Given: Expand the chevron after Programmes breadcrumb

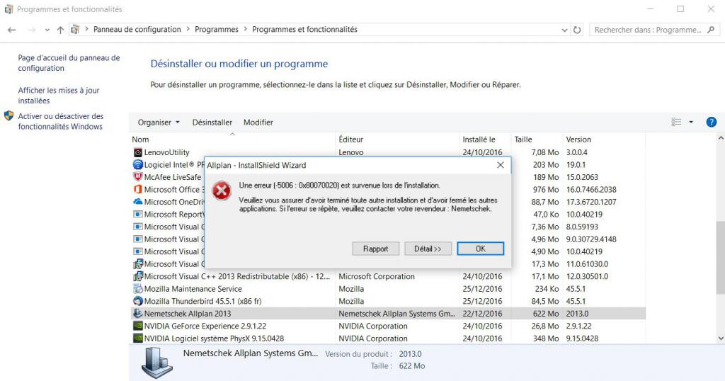Looking at the screenshot, I should [x=246, y=29].
